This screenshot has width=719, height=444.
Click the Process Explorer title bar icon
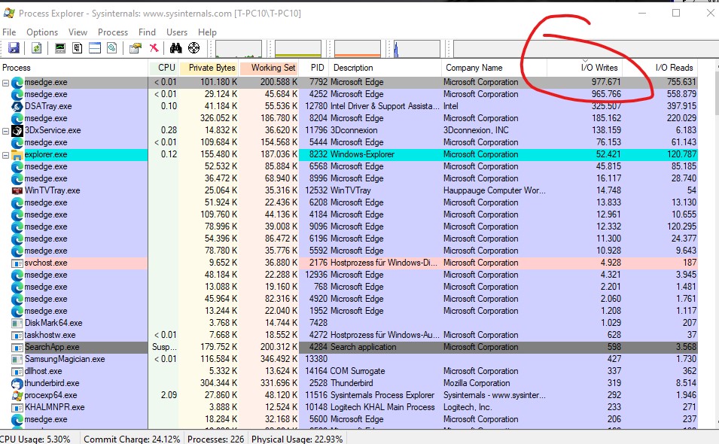click(x=9, y=13)
